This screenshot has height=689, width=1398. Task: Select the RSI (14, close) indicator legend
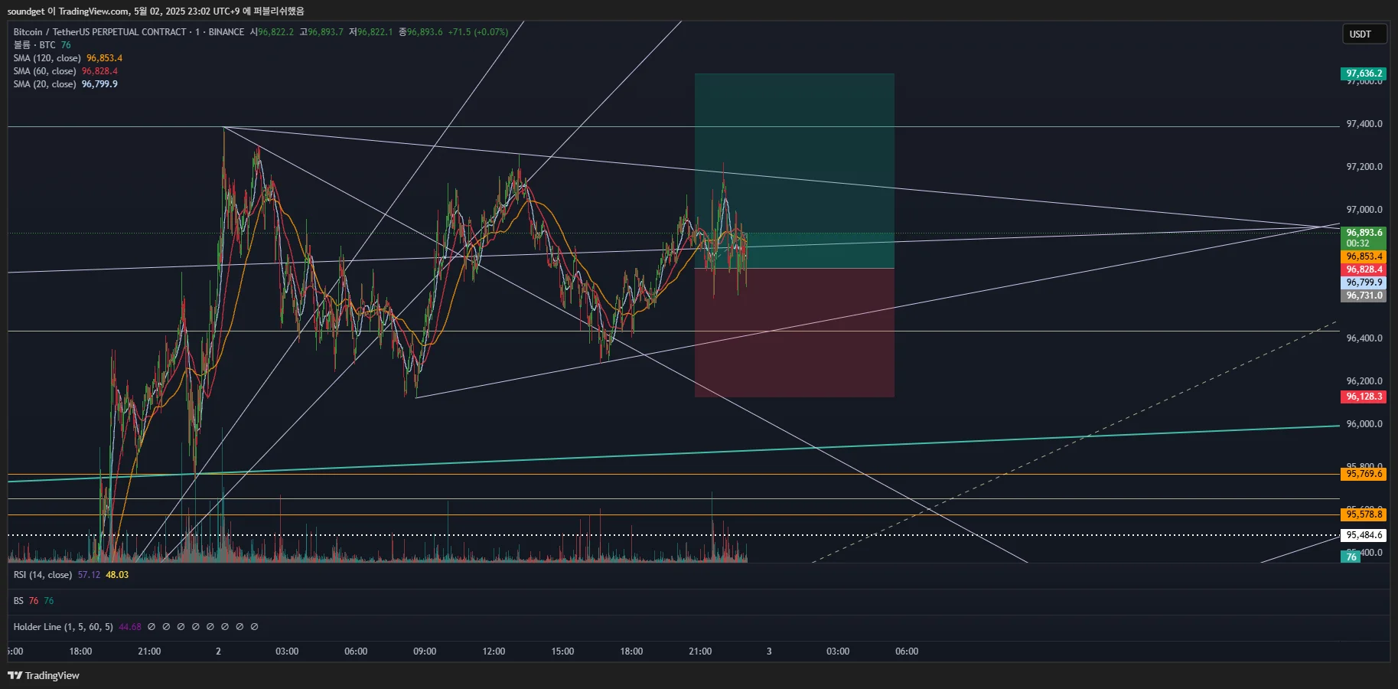tap(43, 575)
